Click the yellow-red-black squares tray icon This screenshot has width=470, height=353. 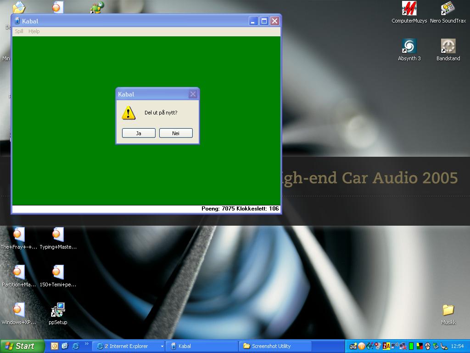[x=420, y=347]
